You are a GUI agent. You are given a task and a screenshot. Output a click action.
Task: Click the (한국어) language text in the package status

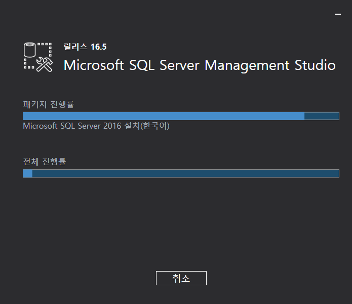pos(155,126)
